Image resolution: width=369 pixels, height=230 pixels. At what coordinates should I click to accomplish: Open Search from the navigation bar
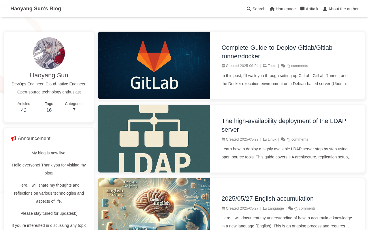256,9
